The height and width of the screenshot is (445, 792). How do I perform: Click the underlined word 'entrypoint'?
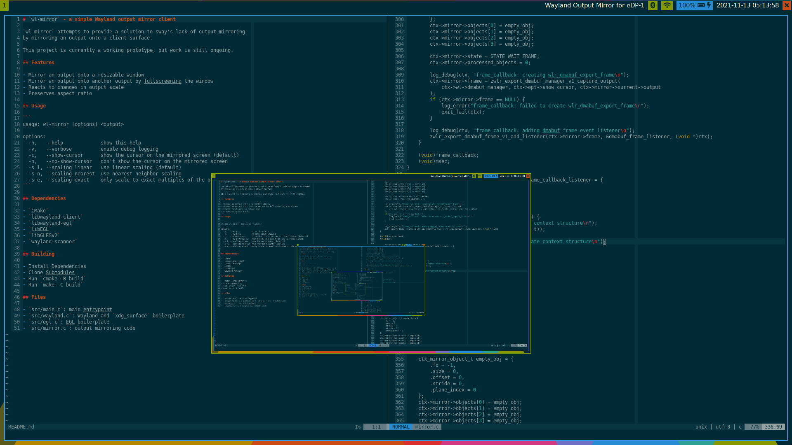click(x=98, y=310)
